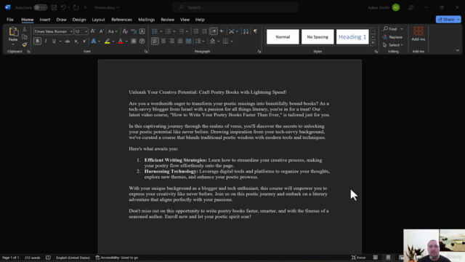Open the font size dropdown
This screenshot has height=262, width=465.
click(x=86, y=31)
